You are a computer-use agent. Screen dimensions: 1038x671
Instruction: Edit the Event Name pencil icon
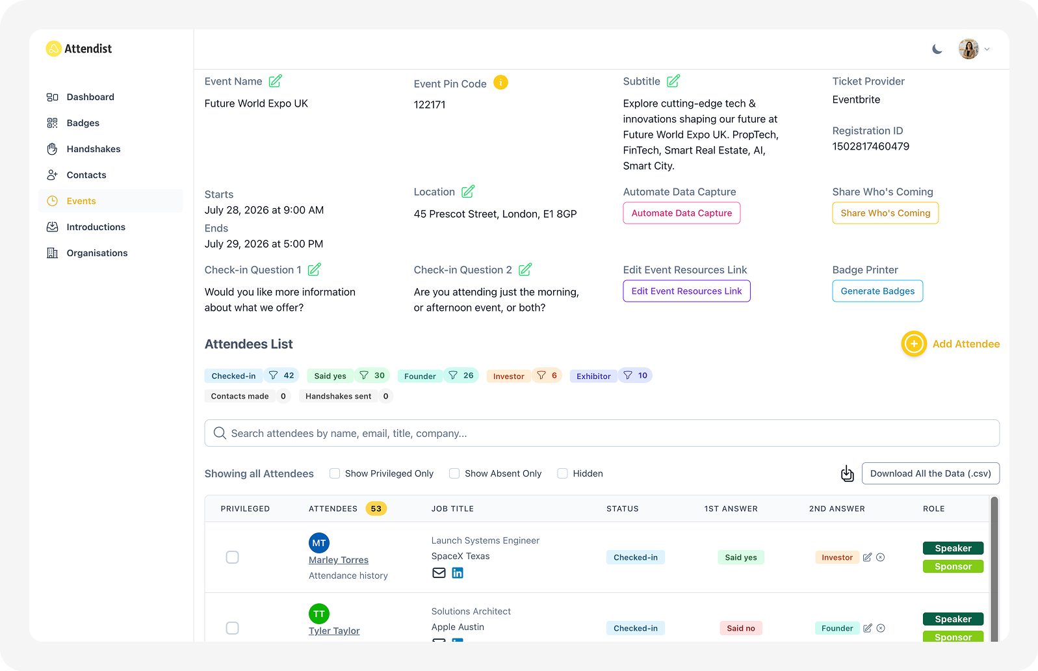pyautogui.click(x=276, y=81)
